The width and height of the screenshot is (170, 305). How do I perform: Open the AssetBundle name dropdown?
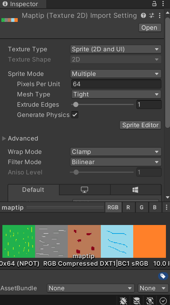tap(91, 288)
